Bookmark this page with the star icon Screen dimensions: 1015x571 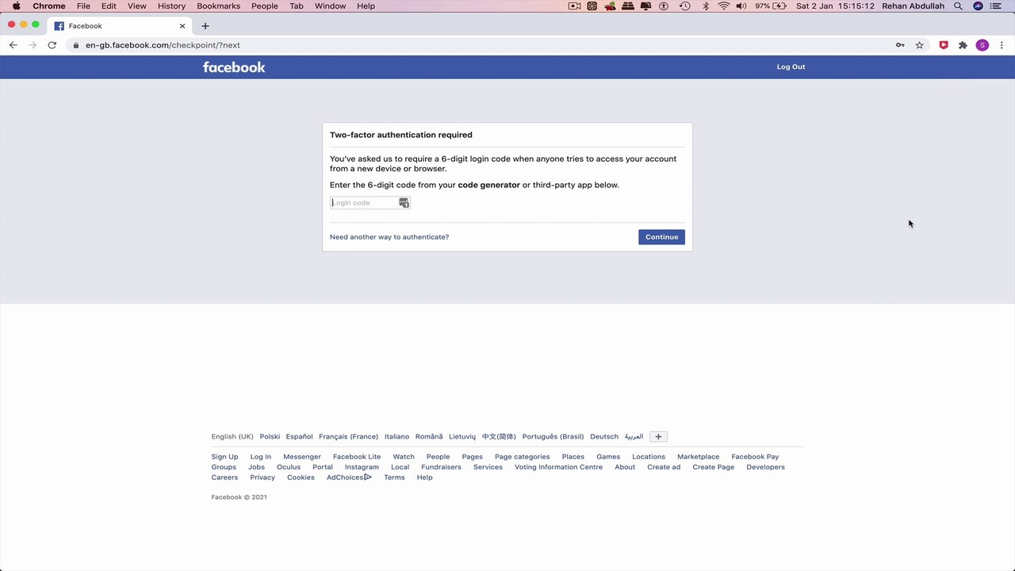[x=920, y=45]
